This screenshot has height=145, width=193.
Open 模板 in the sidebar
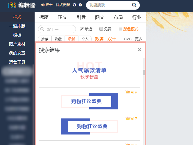[x=17, y=35]
